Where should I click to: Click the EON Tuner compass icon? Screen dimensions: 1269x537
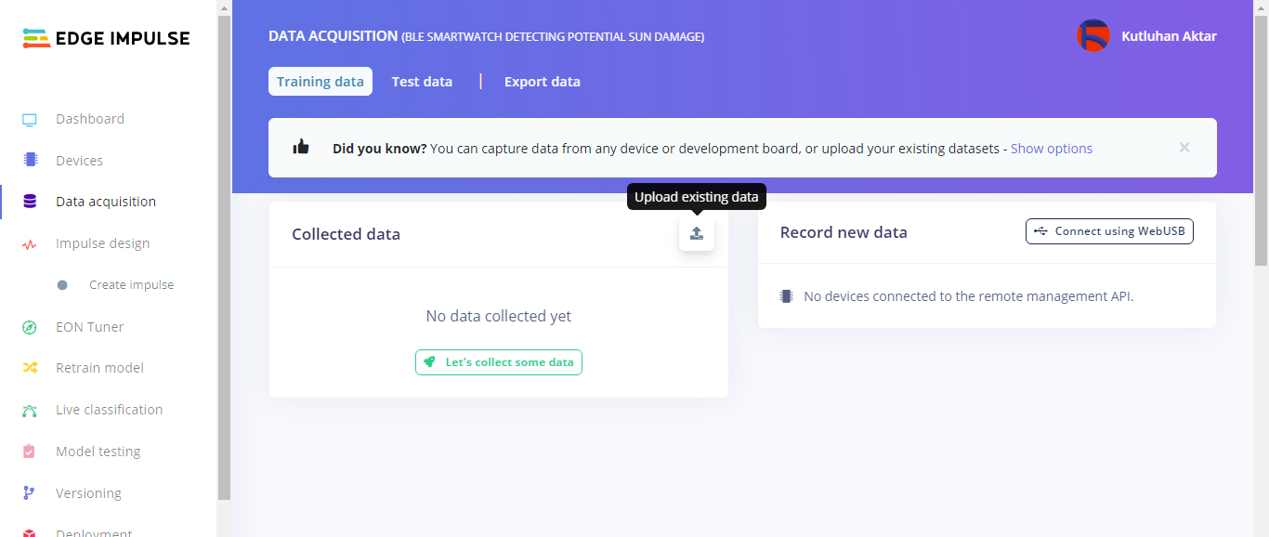30,327
